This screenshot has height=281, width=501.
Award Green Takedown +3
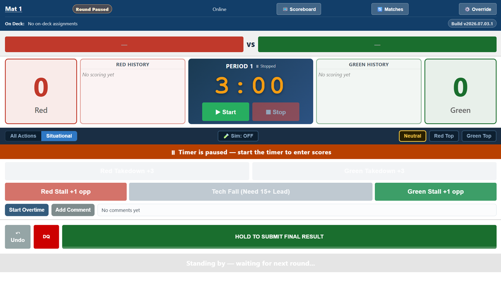[374, 171]
